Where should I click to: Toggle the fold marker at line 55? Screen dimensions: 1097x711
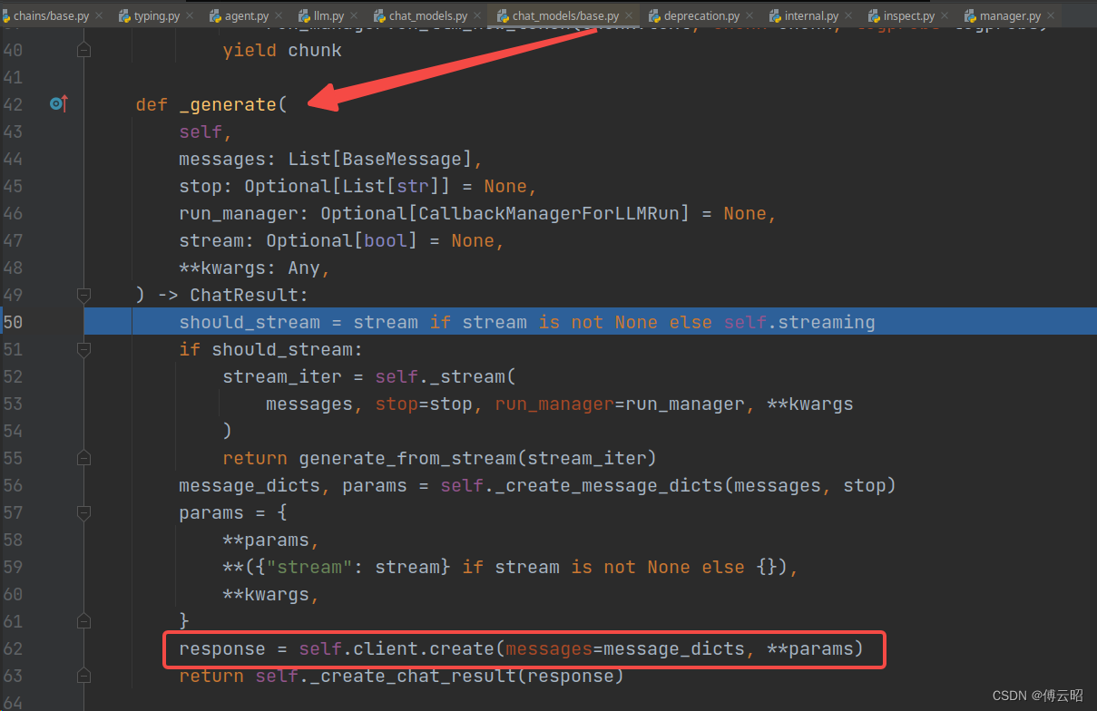[83, 458]
